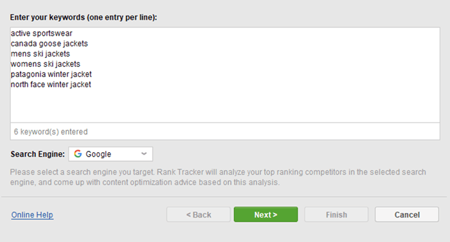
Task: Open the Online Help link
Action: click(32, 215)
